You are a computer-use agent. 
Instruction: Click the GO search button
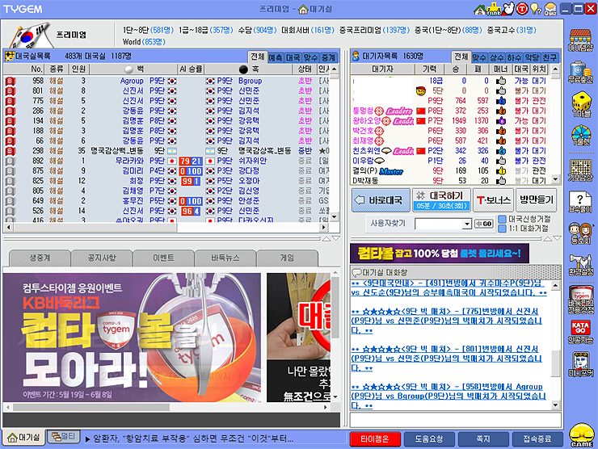(483, 224)
